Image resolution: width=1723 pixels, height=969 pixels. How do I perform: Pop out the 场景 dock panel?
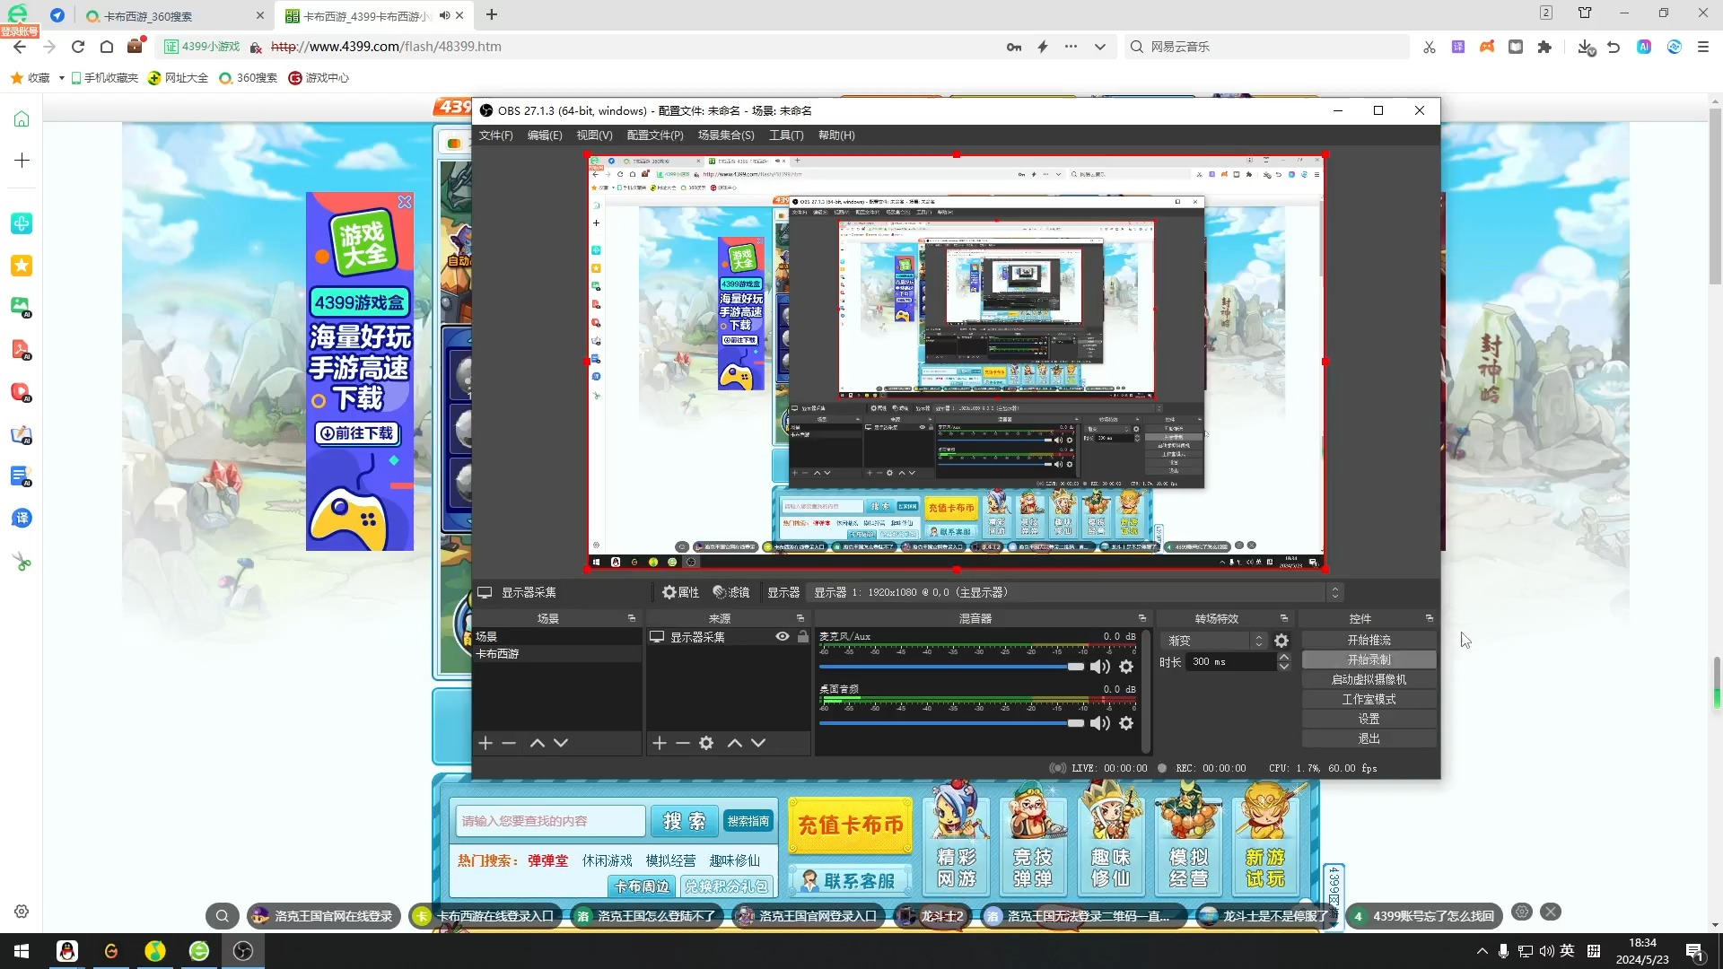coord(632,618)
